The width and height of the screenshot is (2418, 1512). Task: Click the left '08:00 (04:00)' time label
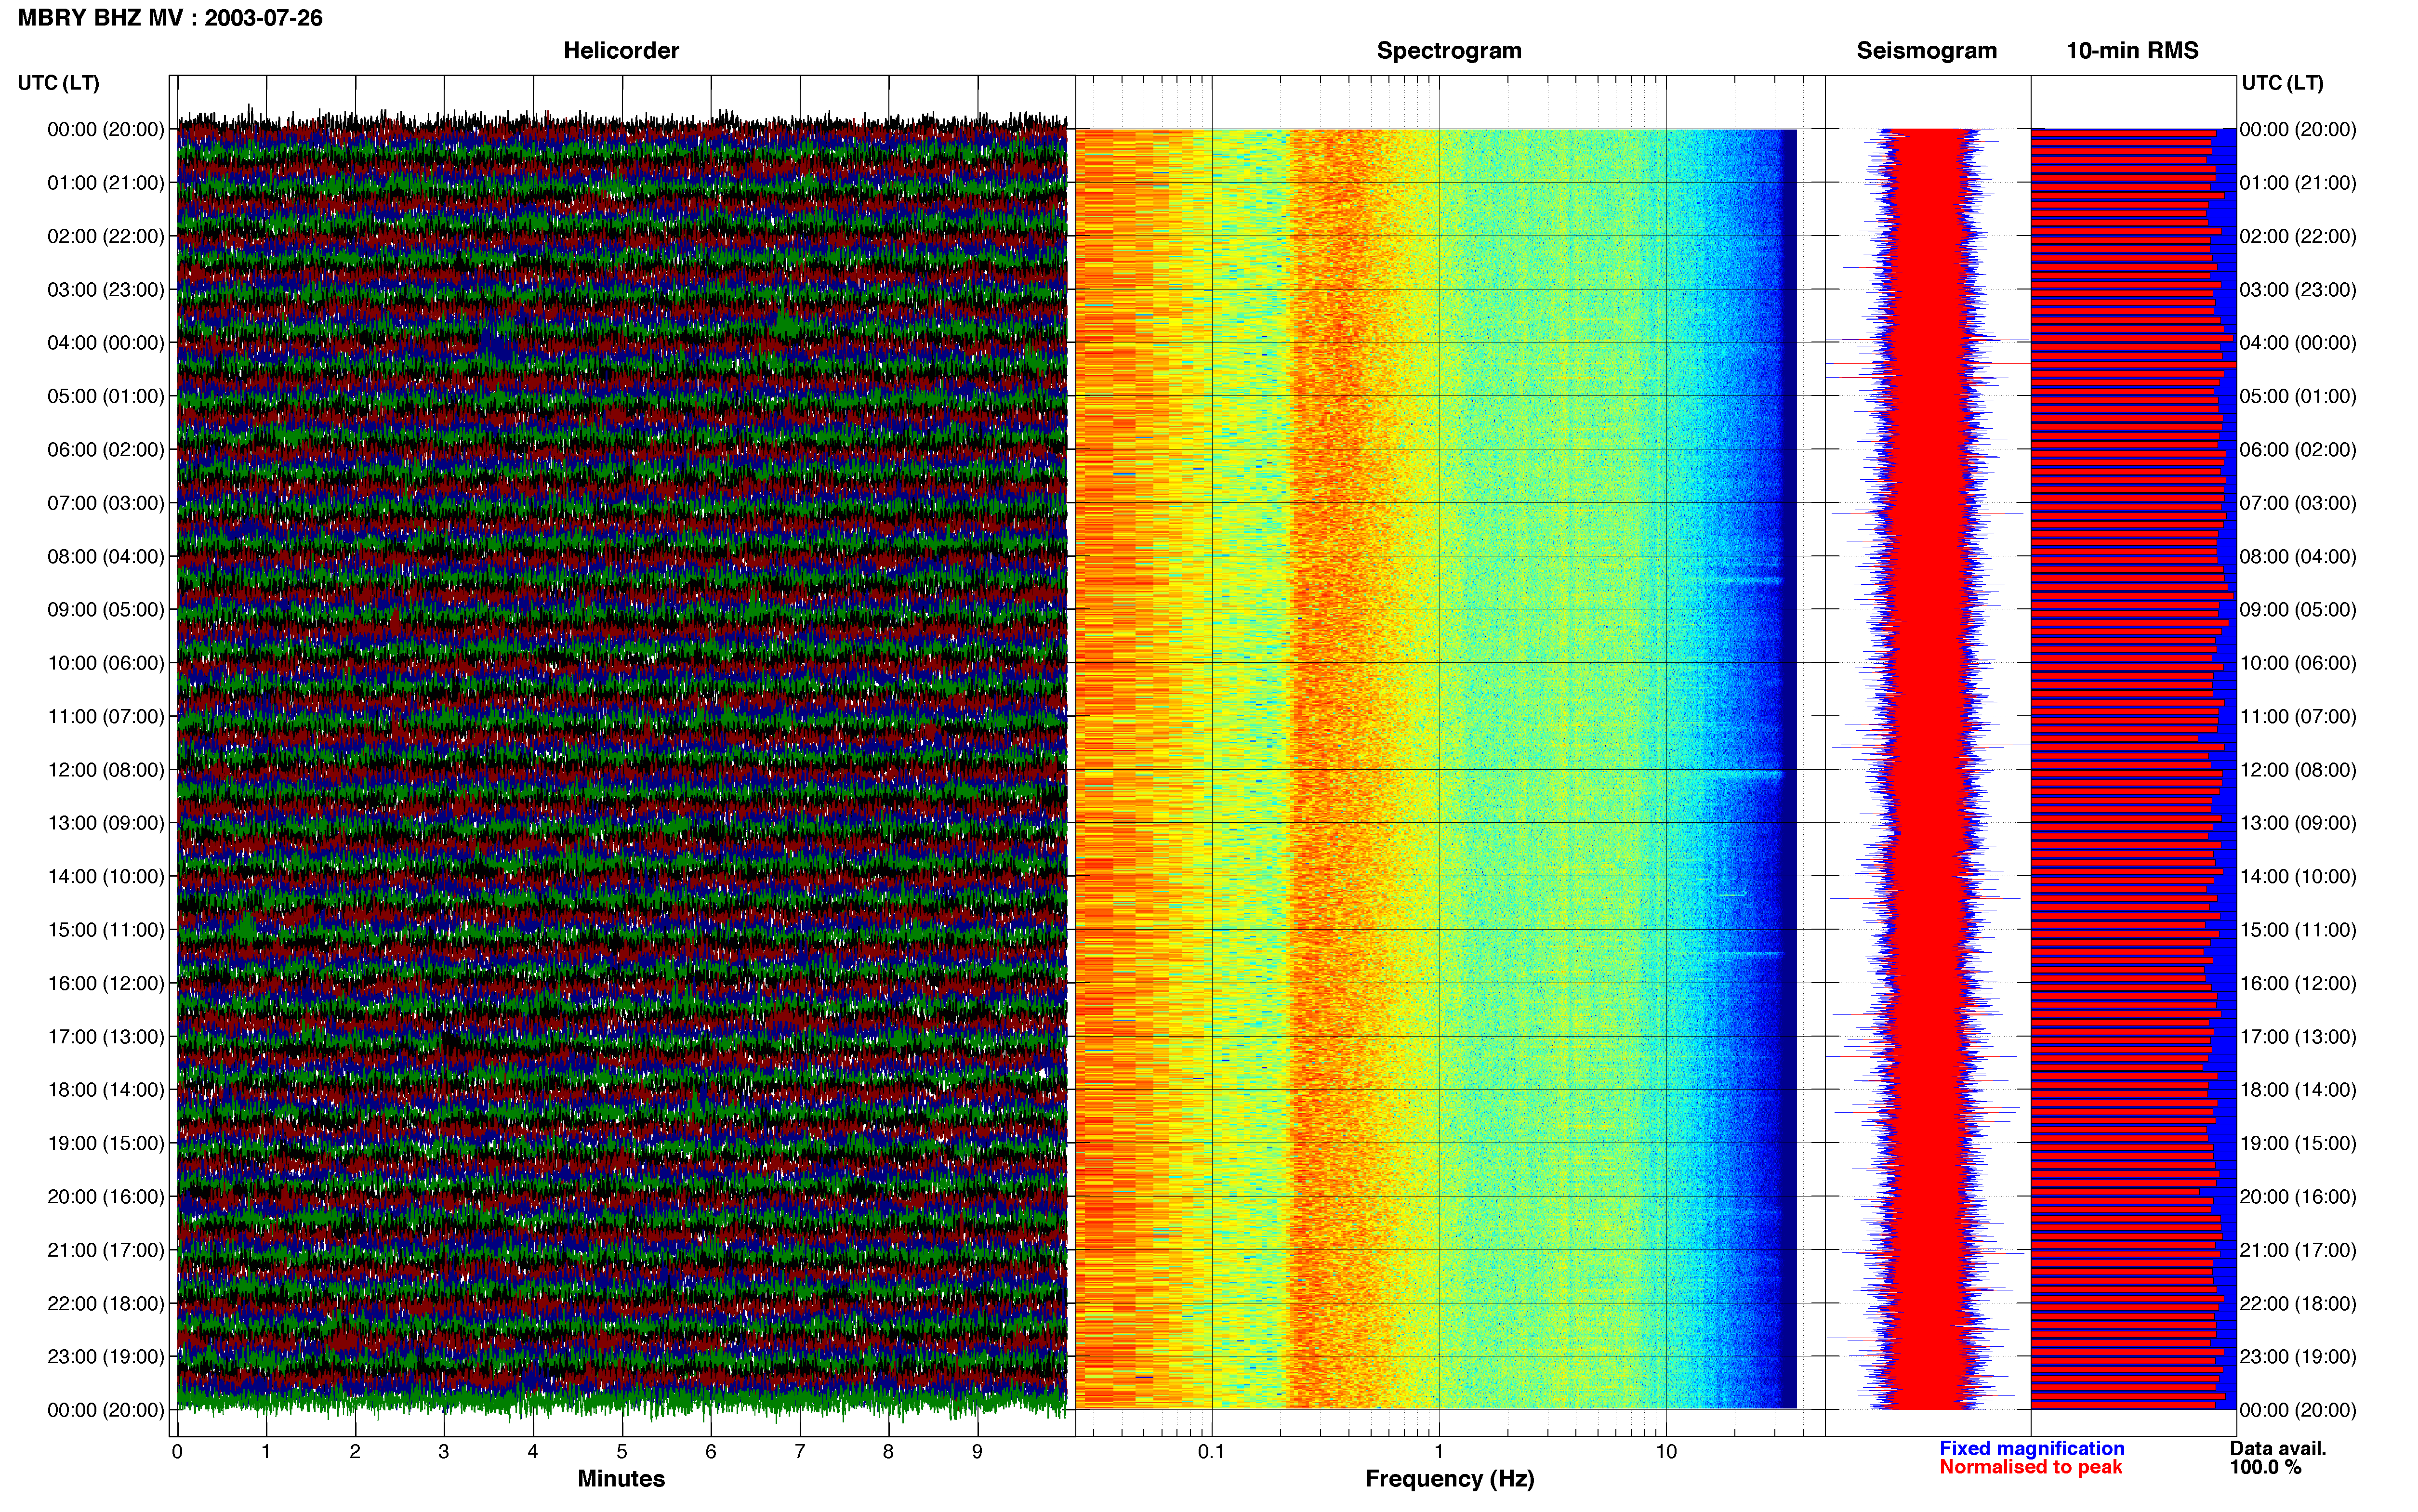point(106,556)
